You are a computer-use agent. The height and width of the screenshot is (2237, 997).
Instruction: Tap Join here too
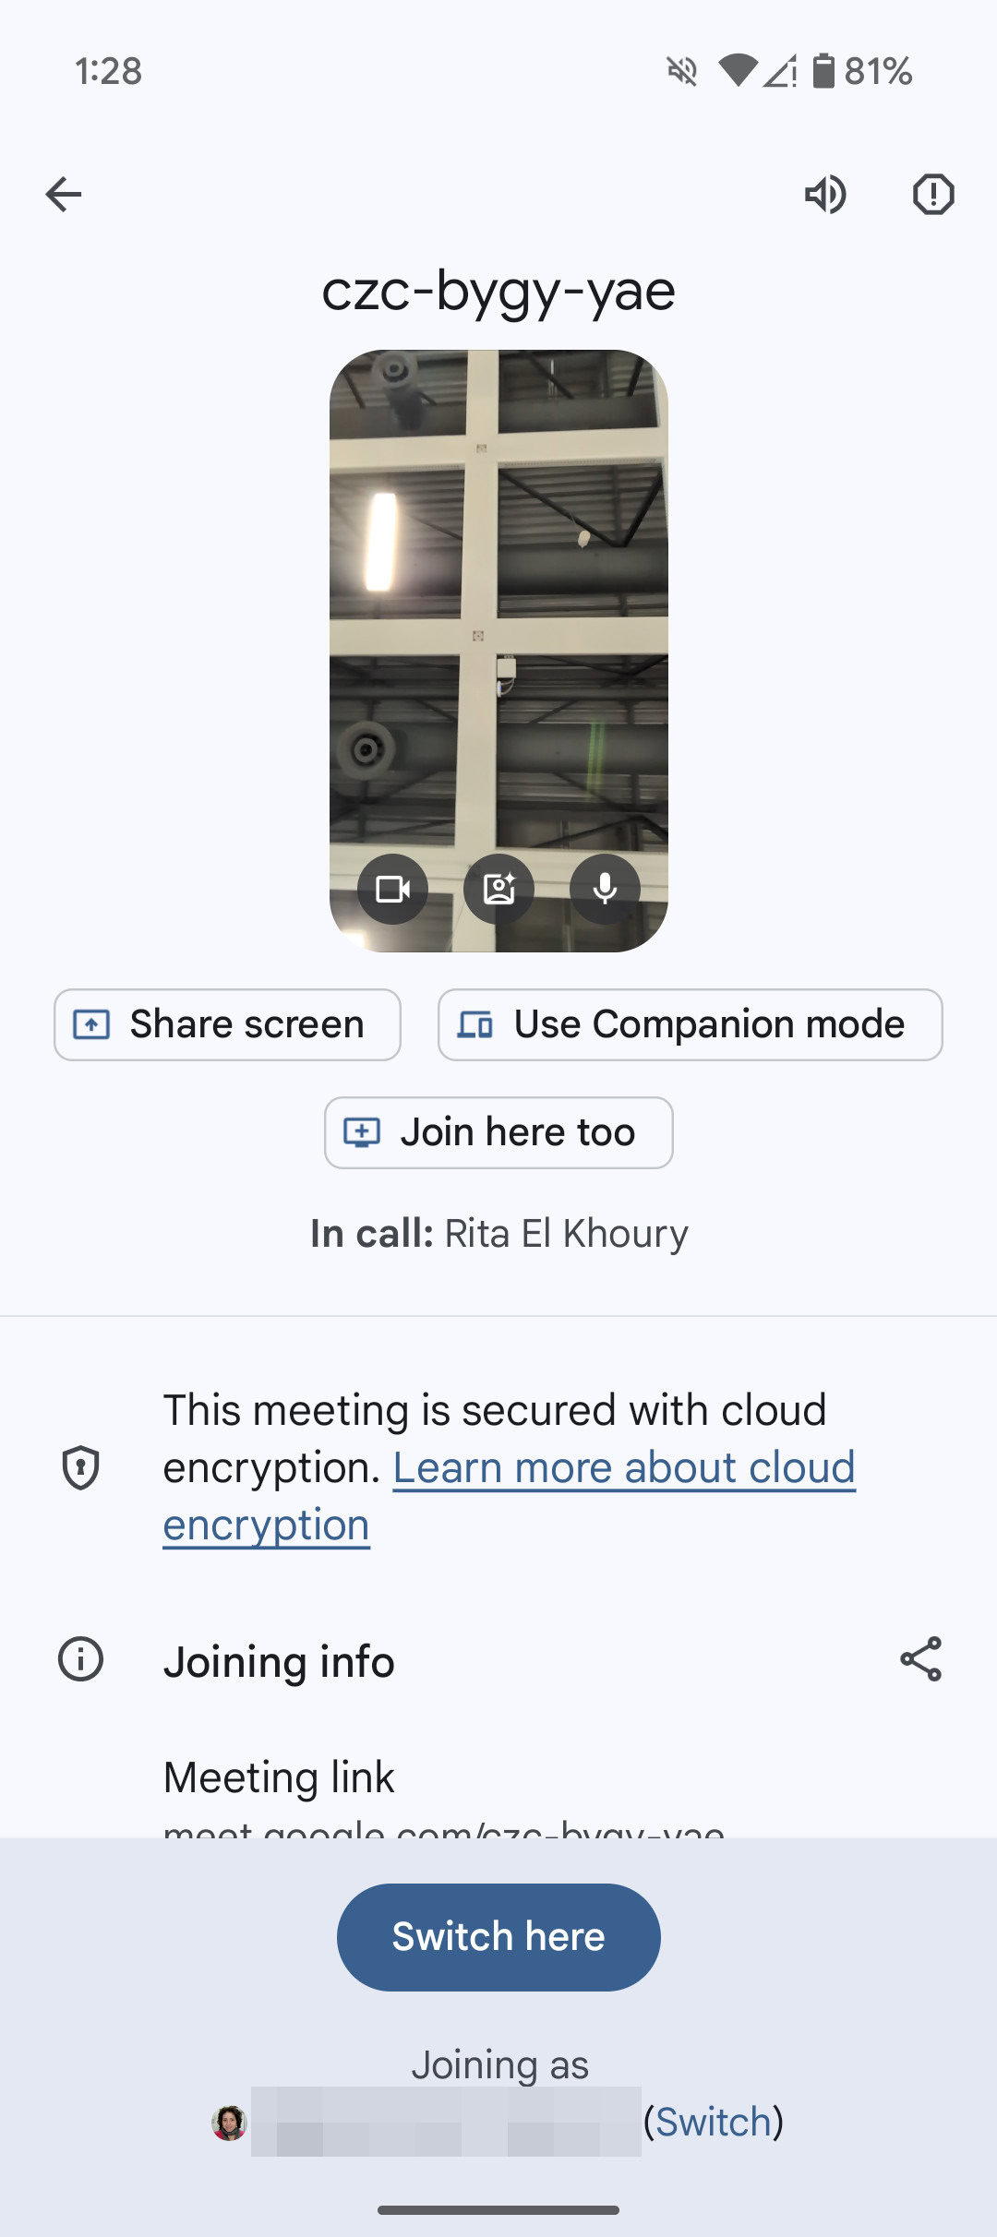[x=498, y=1132]
